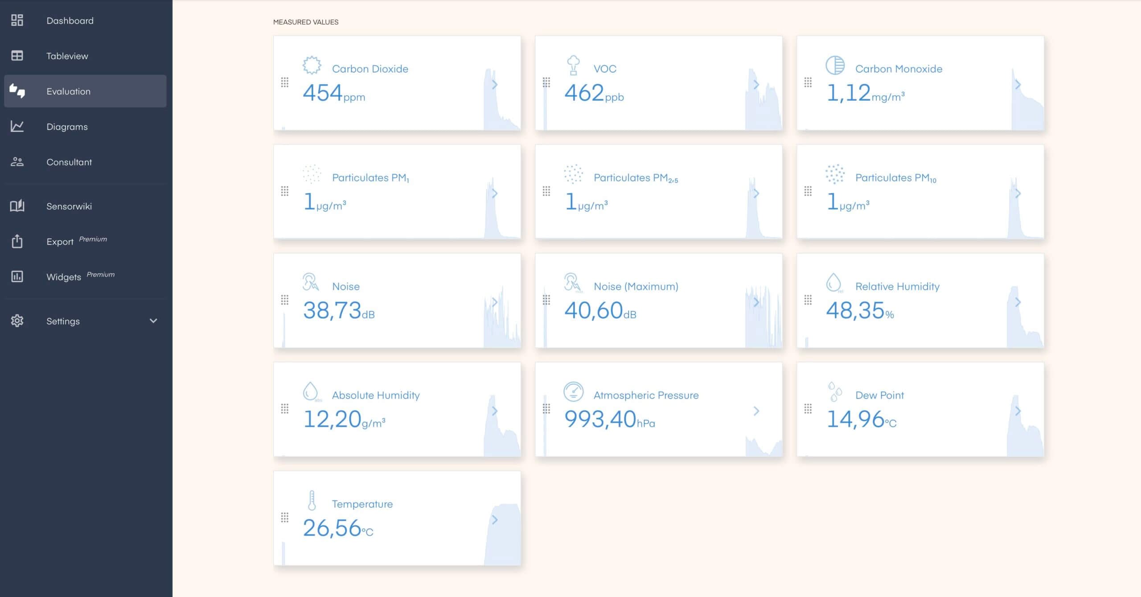
Task: Open Carbon Dioxide details via chevron
Action: pyautogui.click(x=494, y=85)
